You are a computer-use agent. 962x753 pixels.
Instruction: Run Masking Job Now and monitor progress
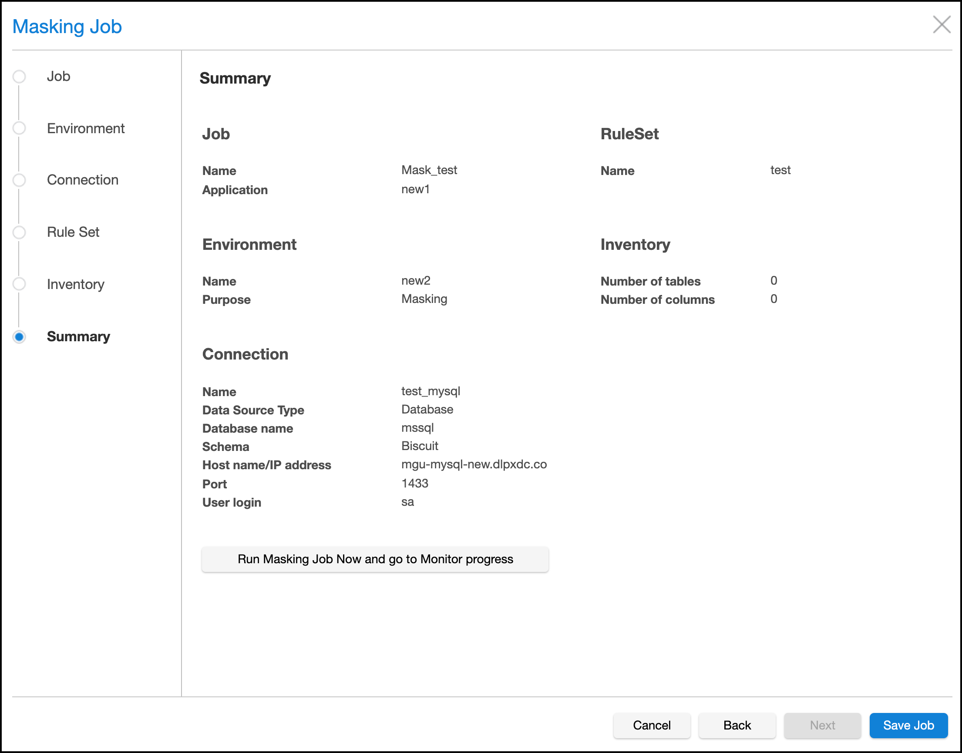(375, 559)
